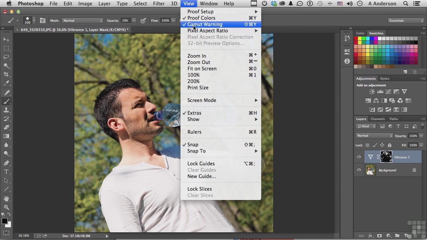This screenshot has width=427, height=240.
Task: Open the Flow dropdown arrow
Action: [x=173, y=21]
